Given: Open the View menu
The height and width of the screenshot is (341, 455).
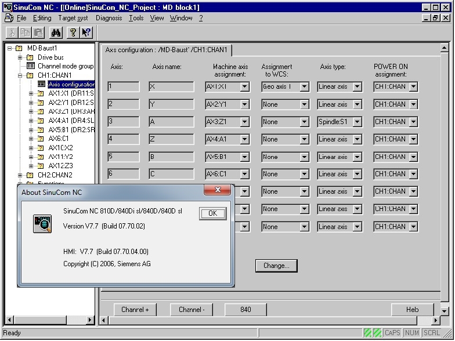Looking at the screenshot, I should pos(157,18).
